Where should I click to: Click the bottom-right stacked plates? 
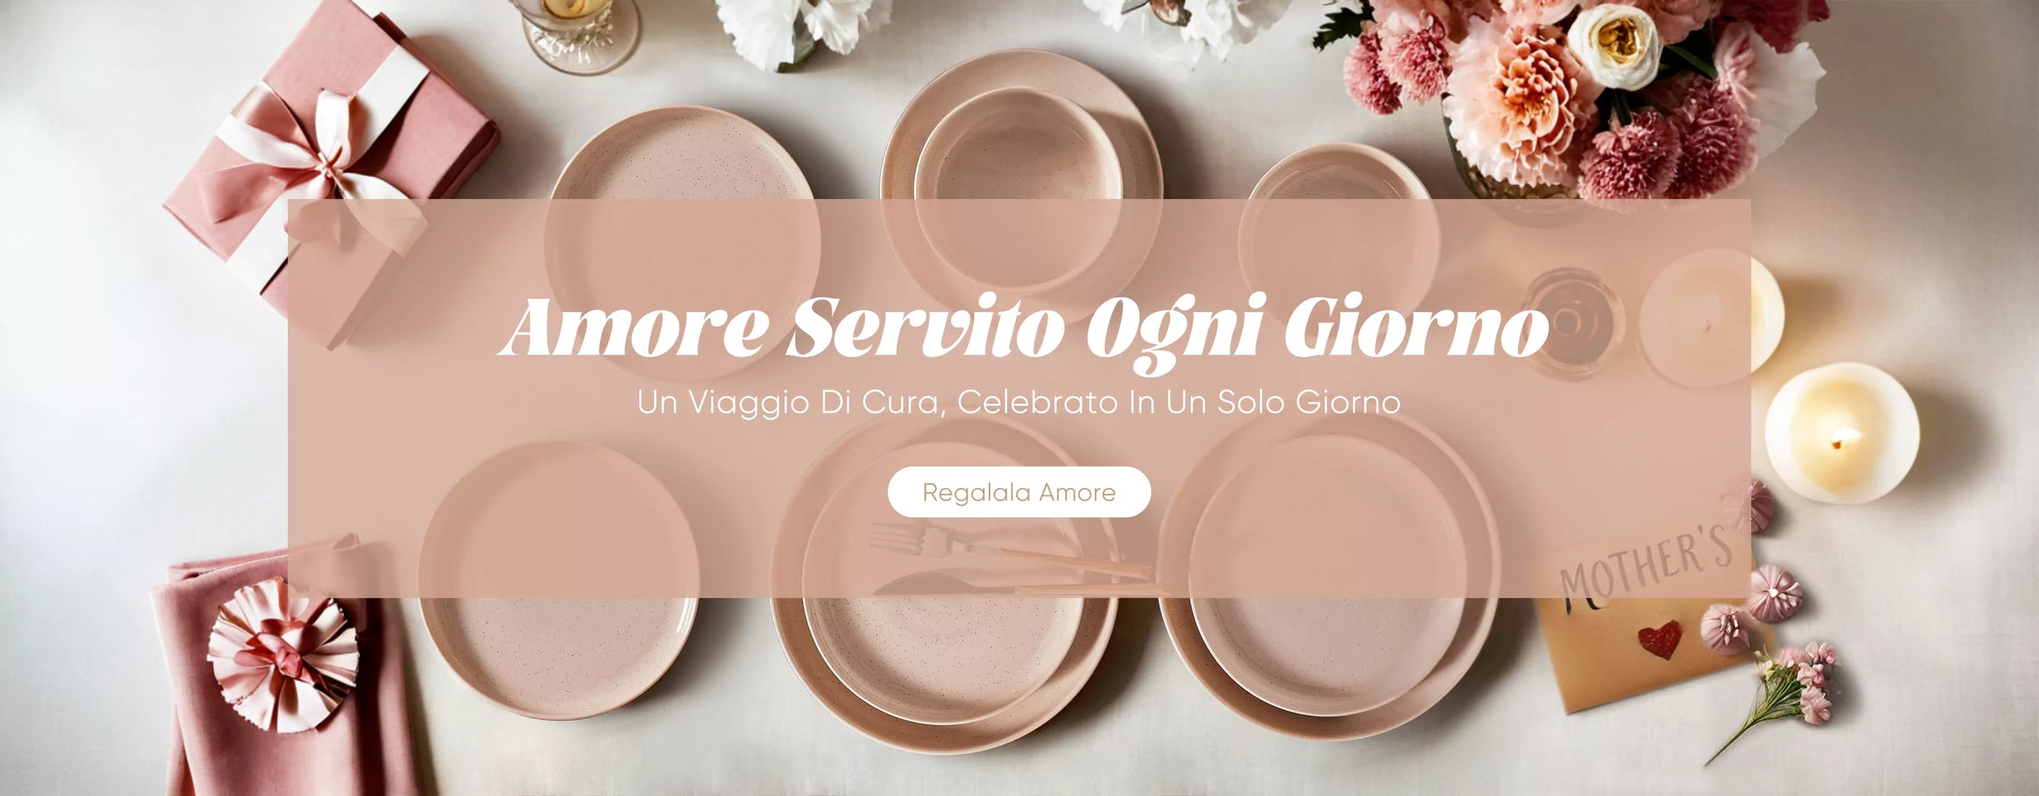pyautogui.click(x=1330, y=577)
